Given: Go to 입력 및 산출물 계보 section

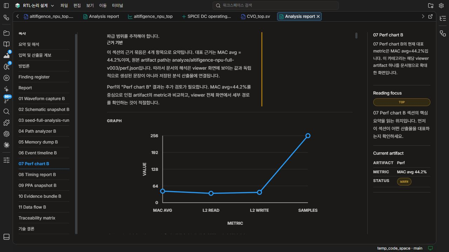Looking at the screenshot, I should pyautogui.click(x=44, y=55).
